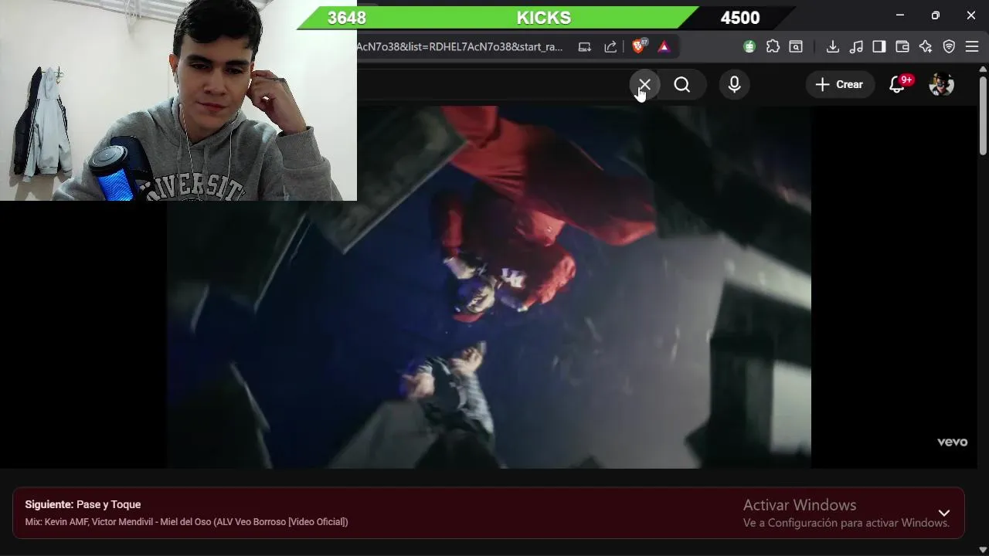Expand the Siguiente playlist panel chevron
This screenshot has width=989, height=556.
944,513
